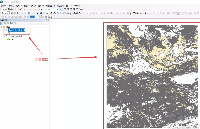
Task: Save the map document
Action: (9, 9)
